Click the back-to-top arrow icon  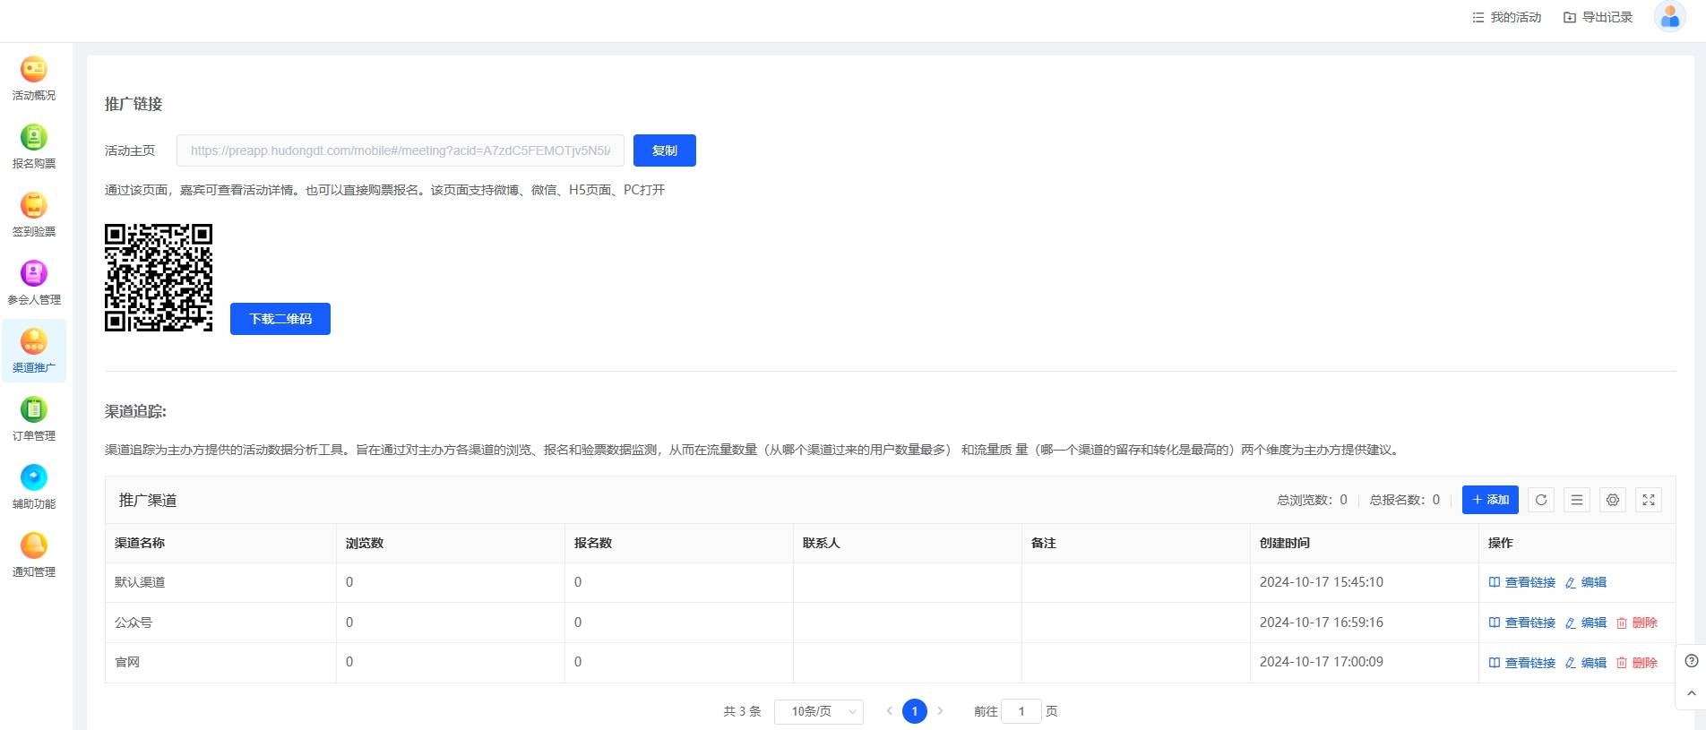1692,693
